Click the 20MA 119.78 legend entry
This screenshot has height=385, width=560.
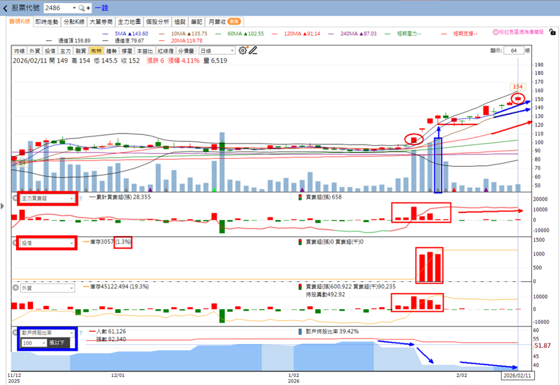180,41
